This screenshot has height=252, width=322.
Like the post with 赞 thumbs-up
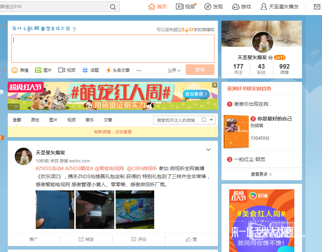point(191,239)
